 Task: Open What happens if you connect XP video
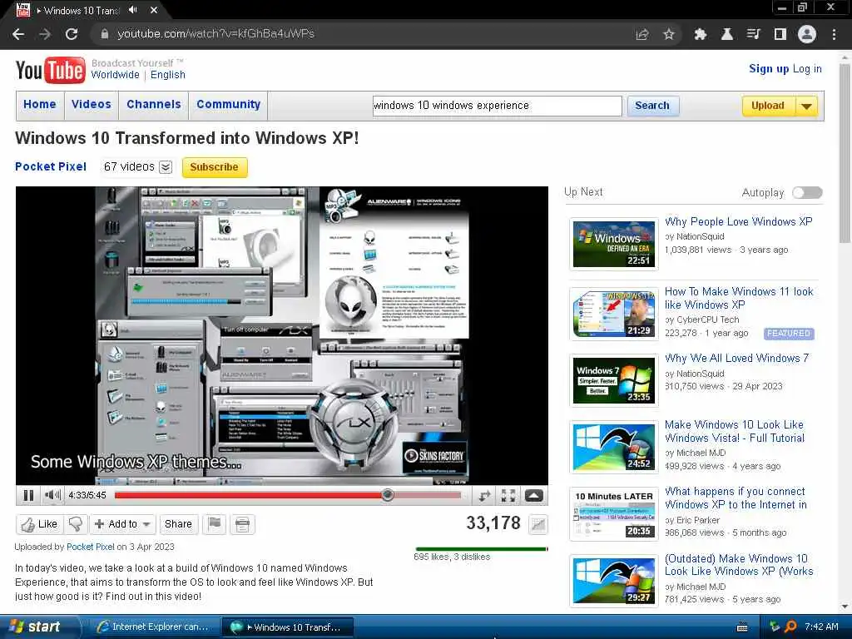736,498
